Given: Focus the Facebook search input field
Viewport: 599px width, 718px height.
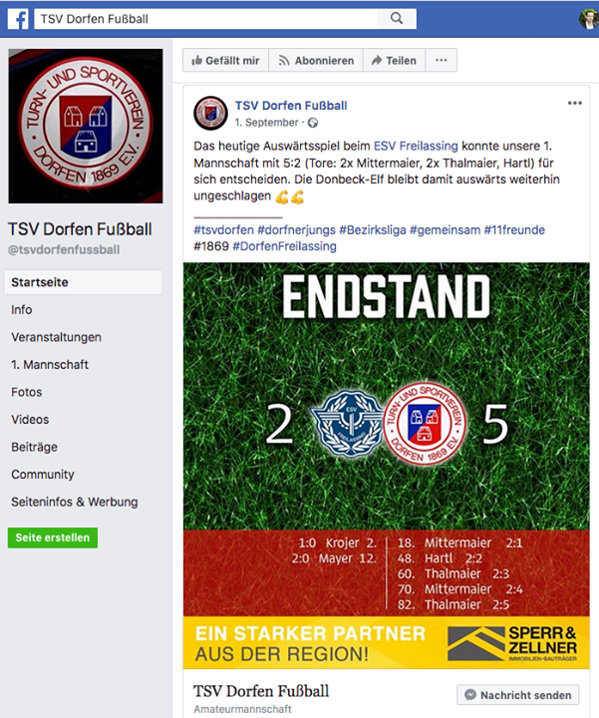Looking at the screenshot, I should 206,19.
